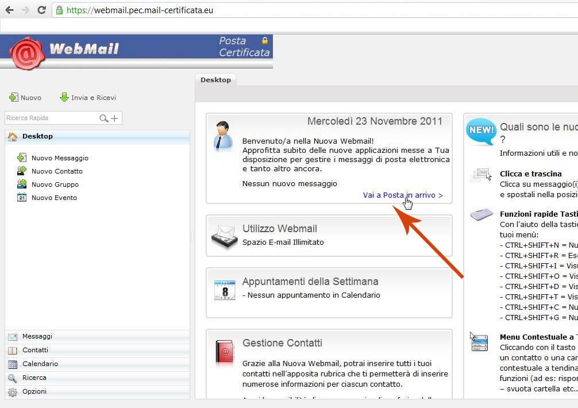Expand the Calendario sidebar section
This screenshot has width=578, height=408.
point(40,364)
